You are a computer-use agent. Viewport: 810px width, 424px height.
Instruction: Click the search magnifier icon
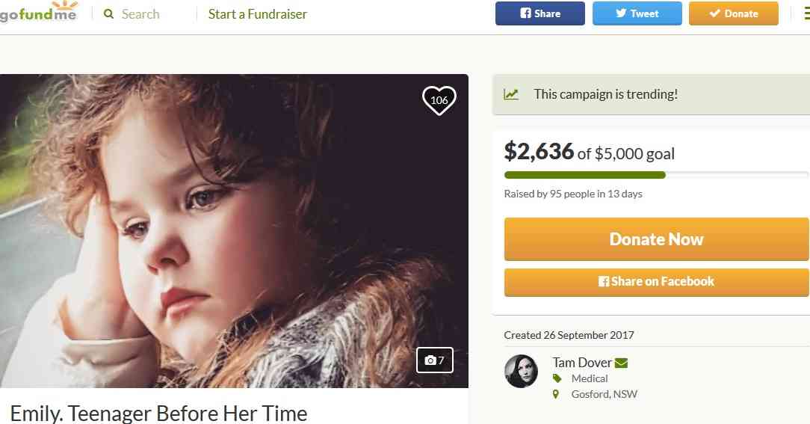coord(109,14)
